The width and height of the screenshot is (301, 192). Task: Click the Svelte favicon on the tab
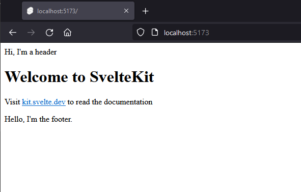(x=30, y=11)
